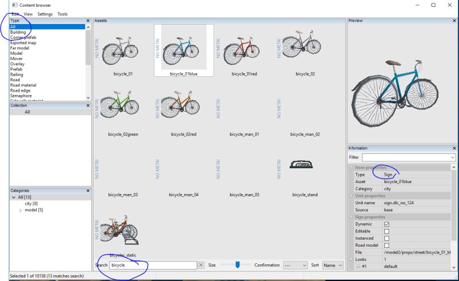The width and height of the screenshot is (459, 281).
Task: Select the bicycle_man_01 asset label
Action: 244,134
